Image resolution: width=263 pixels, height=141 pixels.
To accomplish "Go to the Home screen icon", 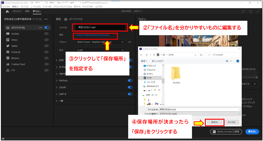I will pos(7,11).
